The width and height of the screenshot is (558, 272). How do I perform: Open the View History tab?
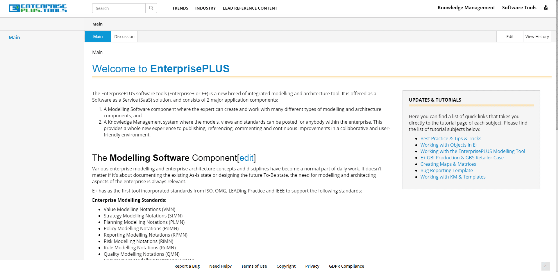pyautogui.click(x=537, y=37)
